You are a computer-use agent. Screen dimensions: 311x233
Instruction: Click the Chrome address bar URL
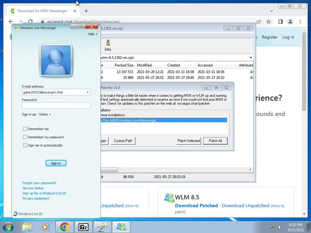pos(83,22)
